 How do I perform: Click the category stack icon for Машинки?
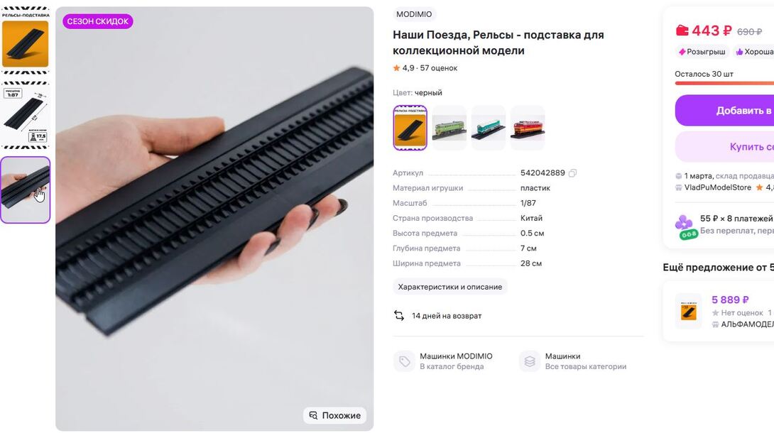(x=530, y=361)
